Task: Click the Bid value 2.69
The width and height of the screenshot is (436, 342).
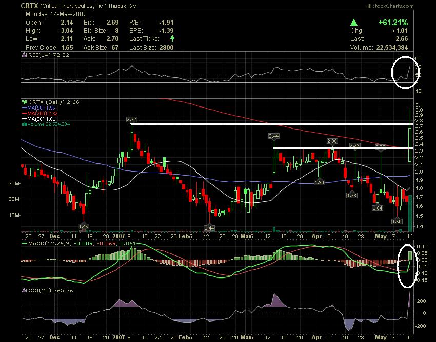Action: point(113,23)
